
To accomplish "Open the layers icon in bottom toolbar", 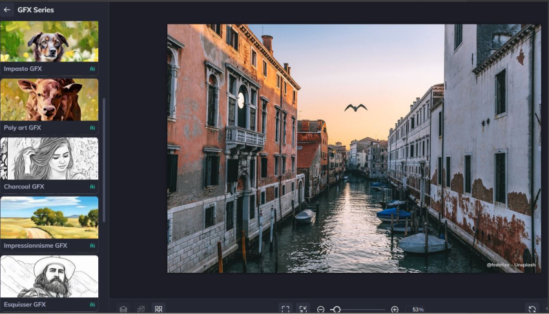I will click(123, 309).
